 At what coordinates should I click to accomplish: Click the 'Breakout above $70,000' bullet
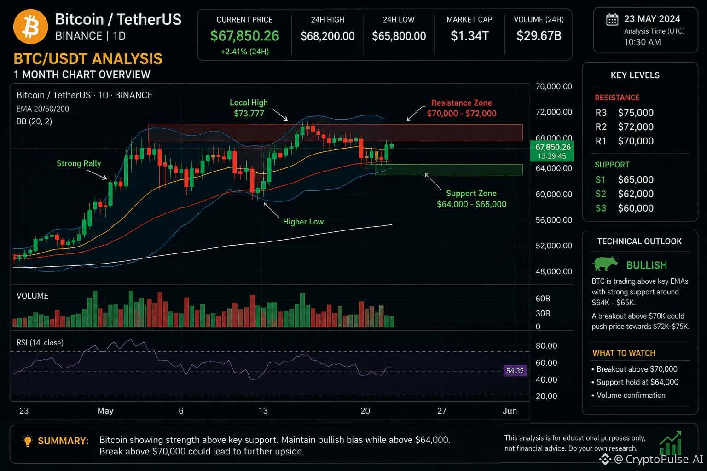(634, 369)
